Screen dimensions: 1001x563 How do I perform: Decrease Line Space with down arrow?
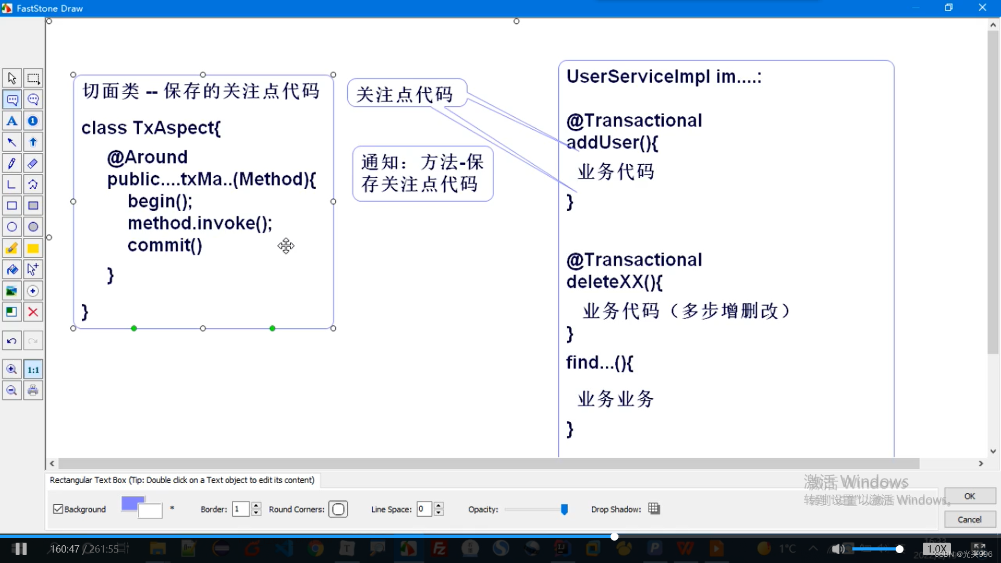tap(439, 512)
